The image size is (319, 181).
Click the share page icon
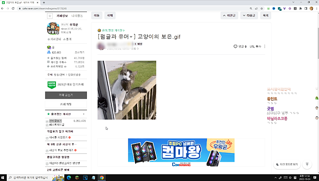click(x=256, y=8)
